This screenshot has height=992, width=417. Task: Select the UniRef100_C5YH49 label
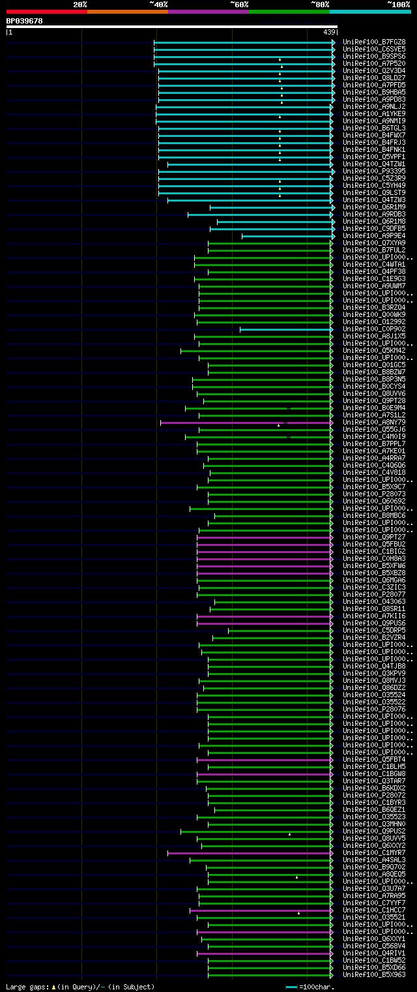[x=374, y=185]
